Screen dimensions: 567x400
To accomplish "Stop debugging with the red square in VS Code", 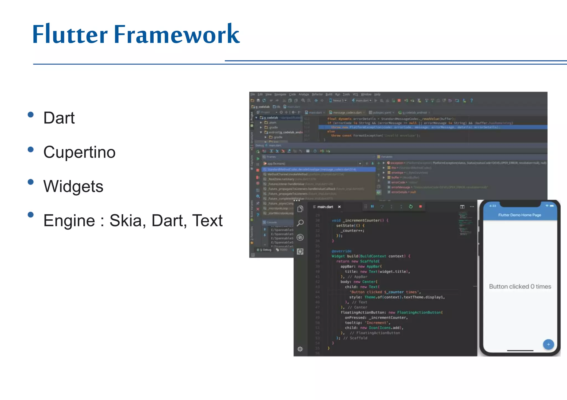I will click(x=420, y=206).
